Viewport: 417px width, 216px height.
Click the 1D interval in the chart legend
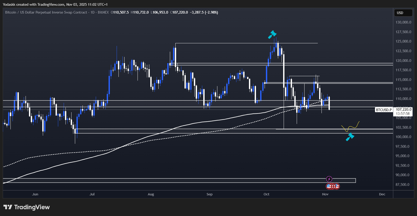pyautogui.click(x=92, y=12)
